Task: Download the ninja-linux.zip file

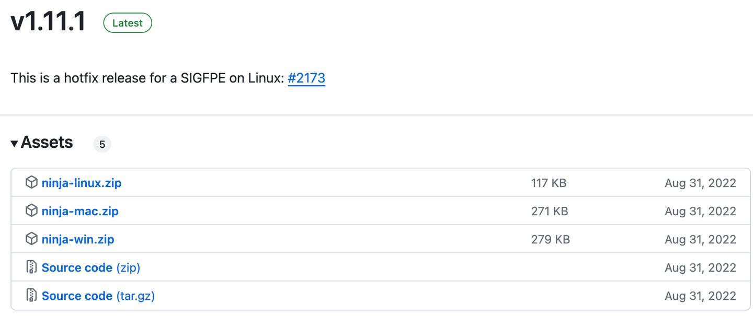Action: [82, 183]
